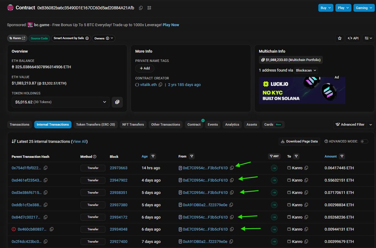Show help for the Method column

[95, 156]
